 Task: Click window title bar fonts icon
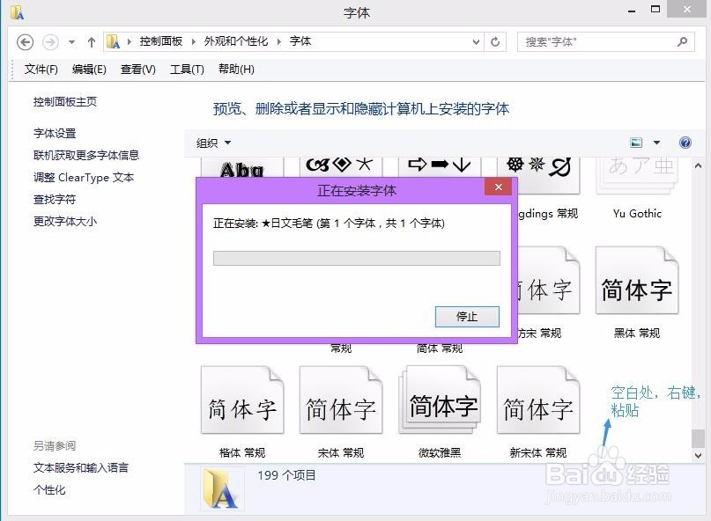18,12
